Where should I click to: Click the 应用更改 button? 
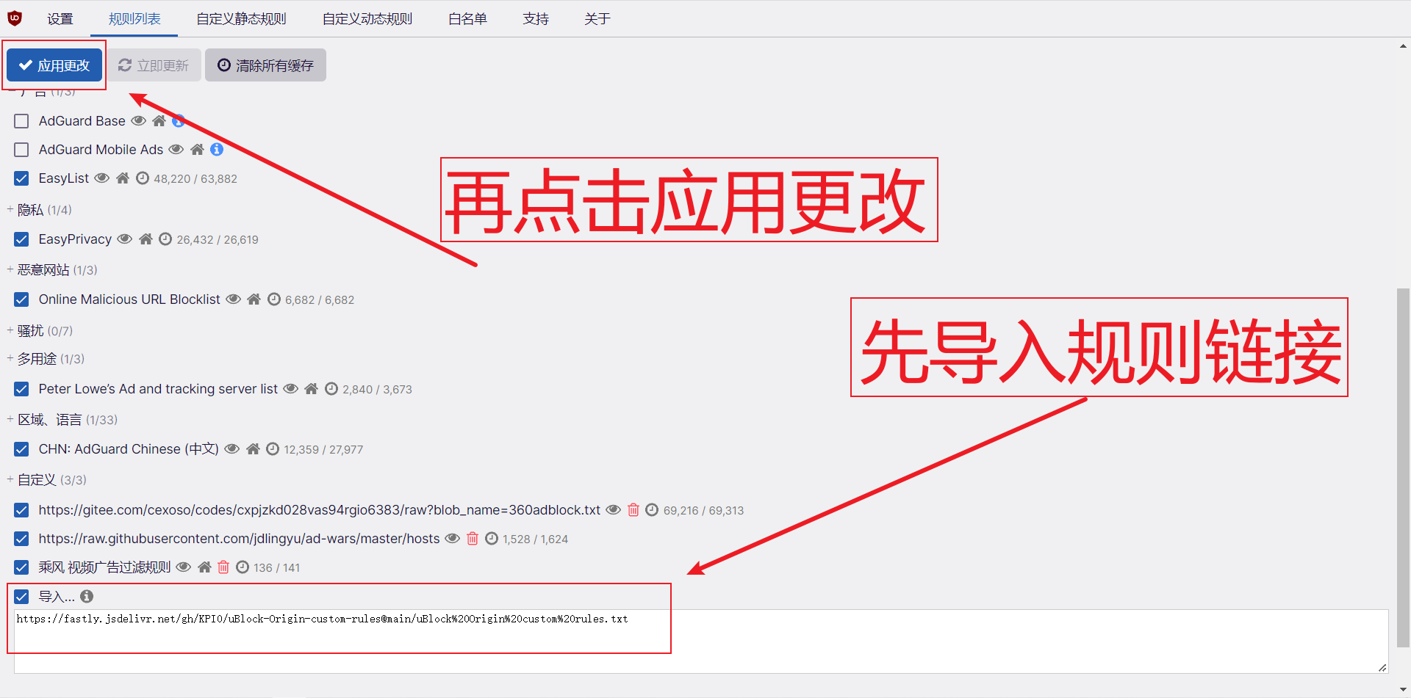point(54,65)
